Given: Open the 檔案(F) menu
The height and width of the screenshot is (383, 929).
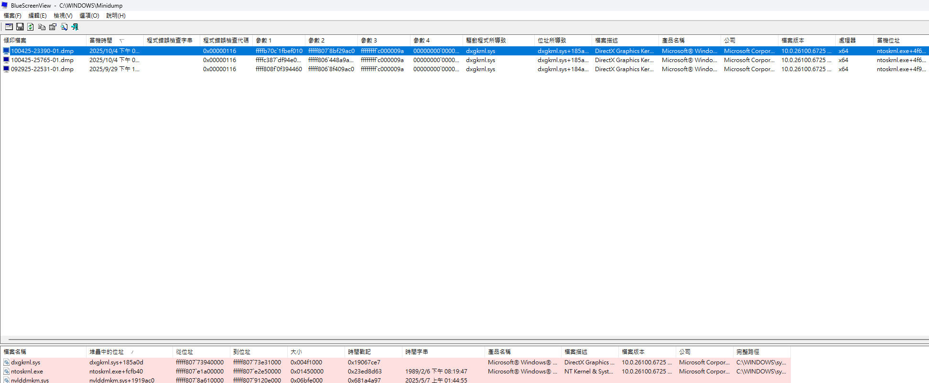Looking at the screenshot, I should [12, 15].
